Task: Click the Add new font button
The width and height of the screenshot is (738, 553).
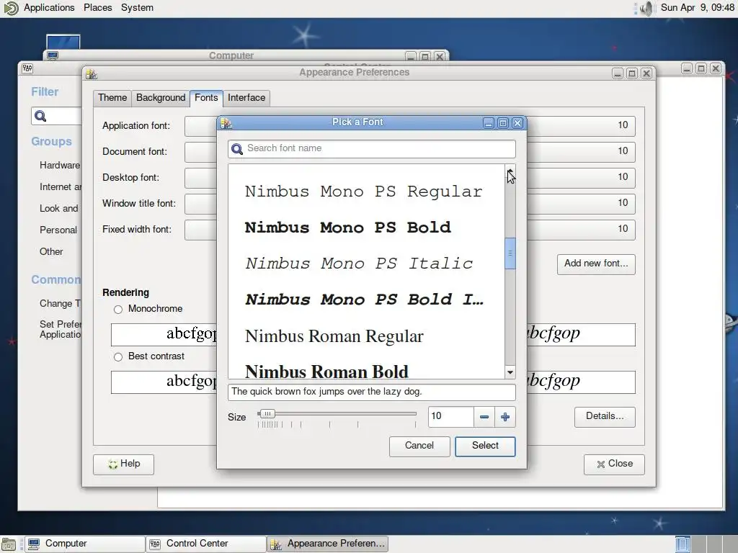Action: 596,264
